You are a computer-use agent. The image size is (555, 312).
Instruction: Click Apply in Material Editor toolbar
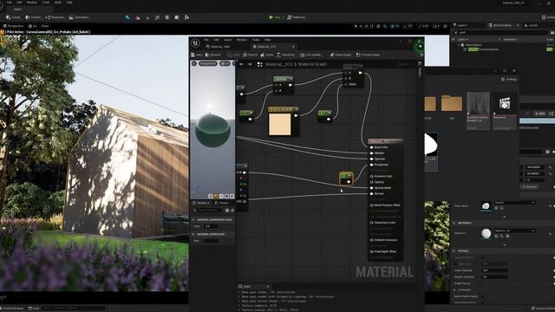[x=233, y=55]
